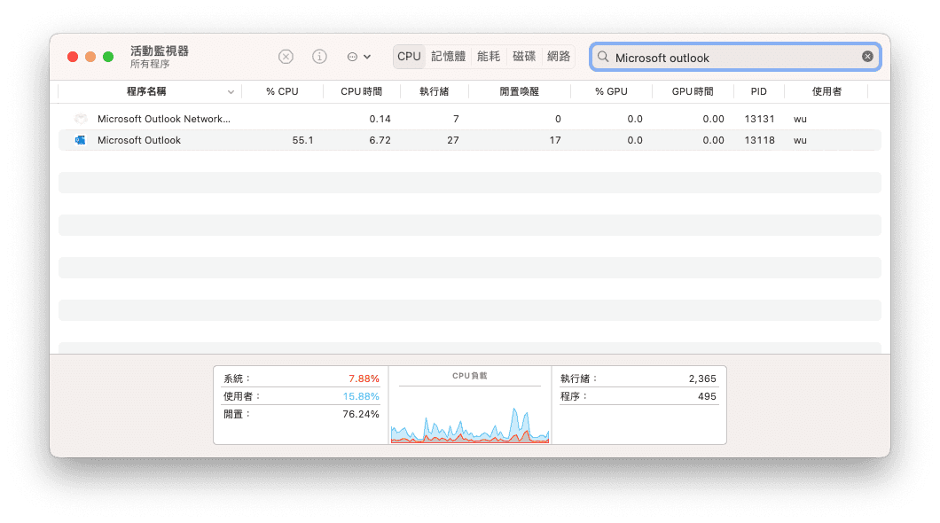Sort by 閒置喚醒 column header
940x523 pixels.
tap(519, 91)
